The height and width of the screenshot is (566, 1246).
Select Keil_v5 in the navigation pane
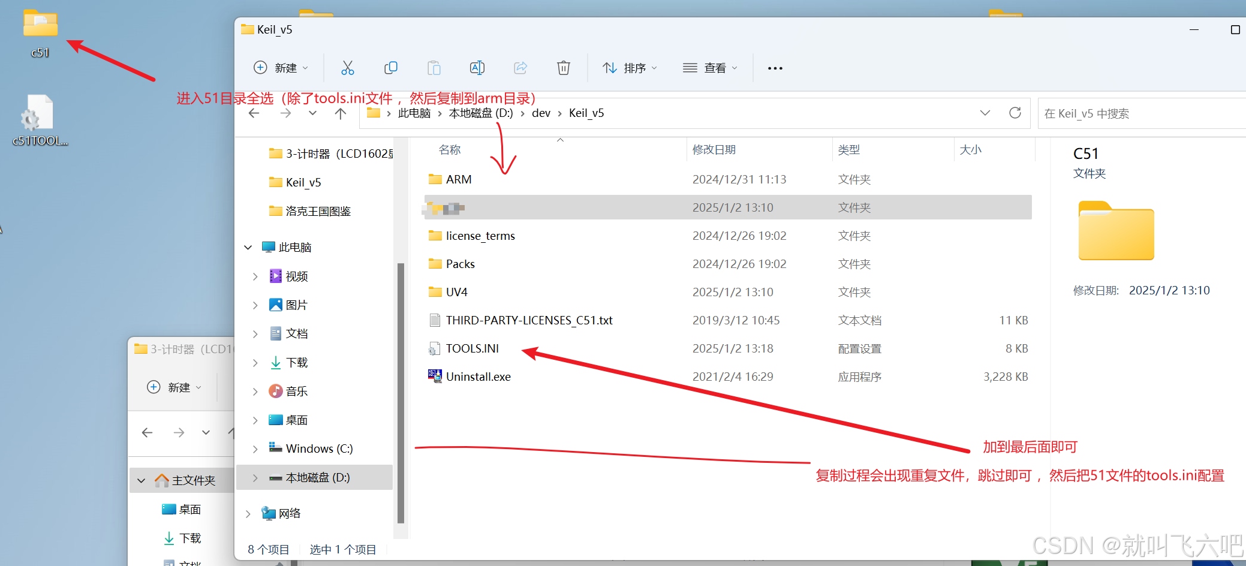click(x=295, y=182)
